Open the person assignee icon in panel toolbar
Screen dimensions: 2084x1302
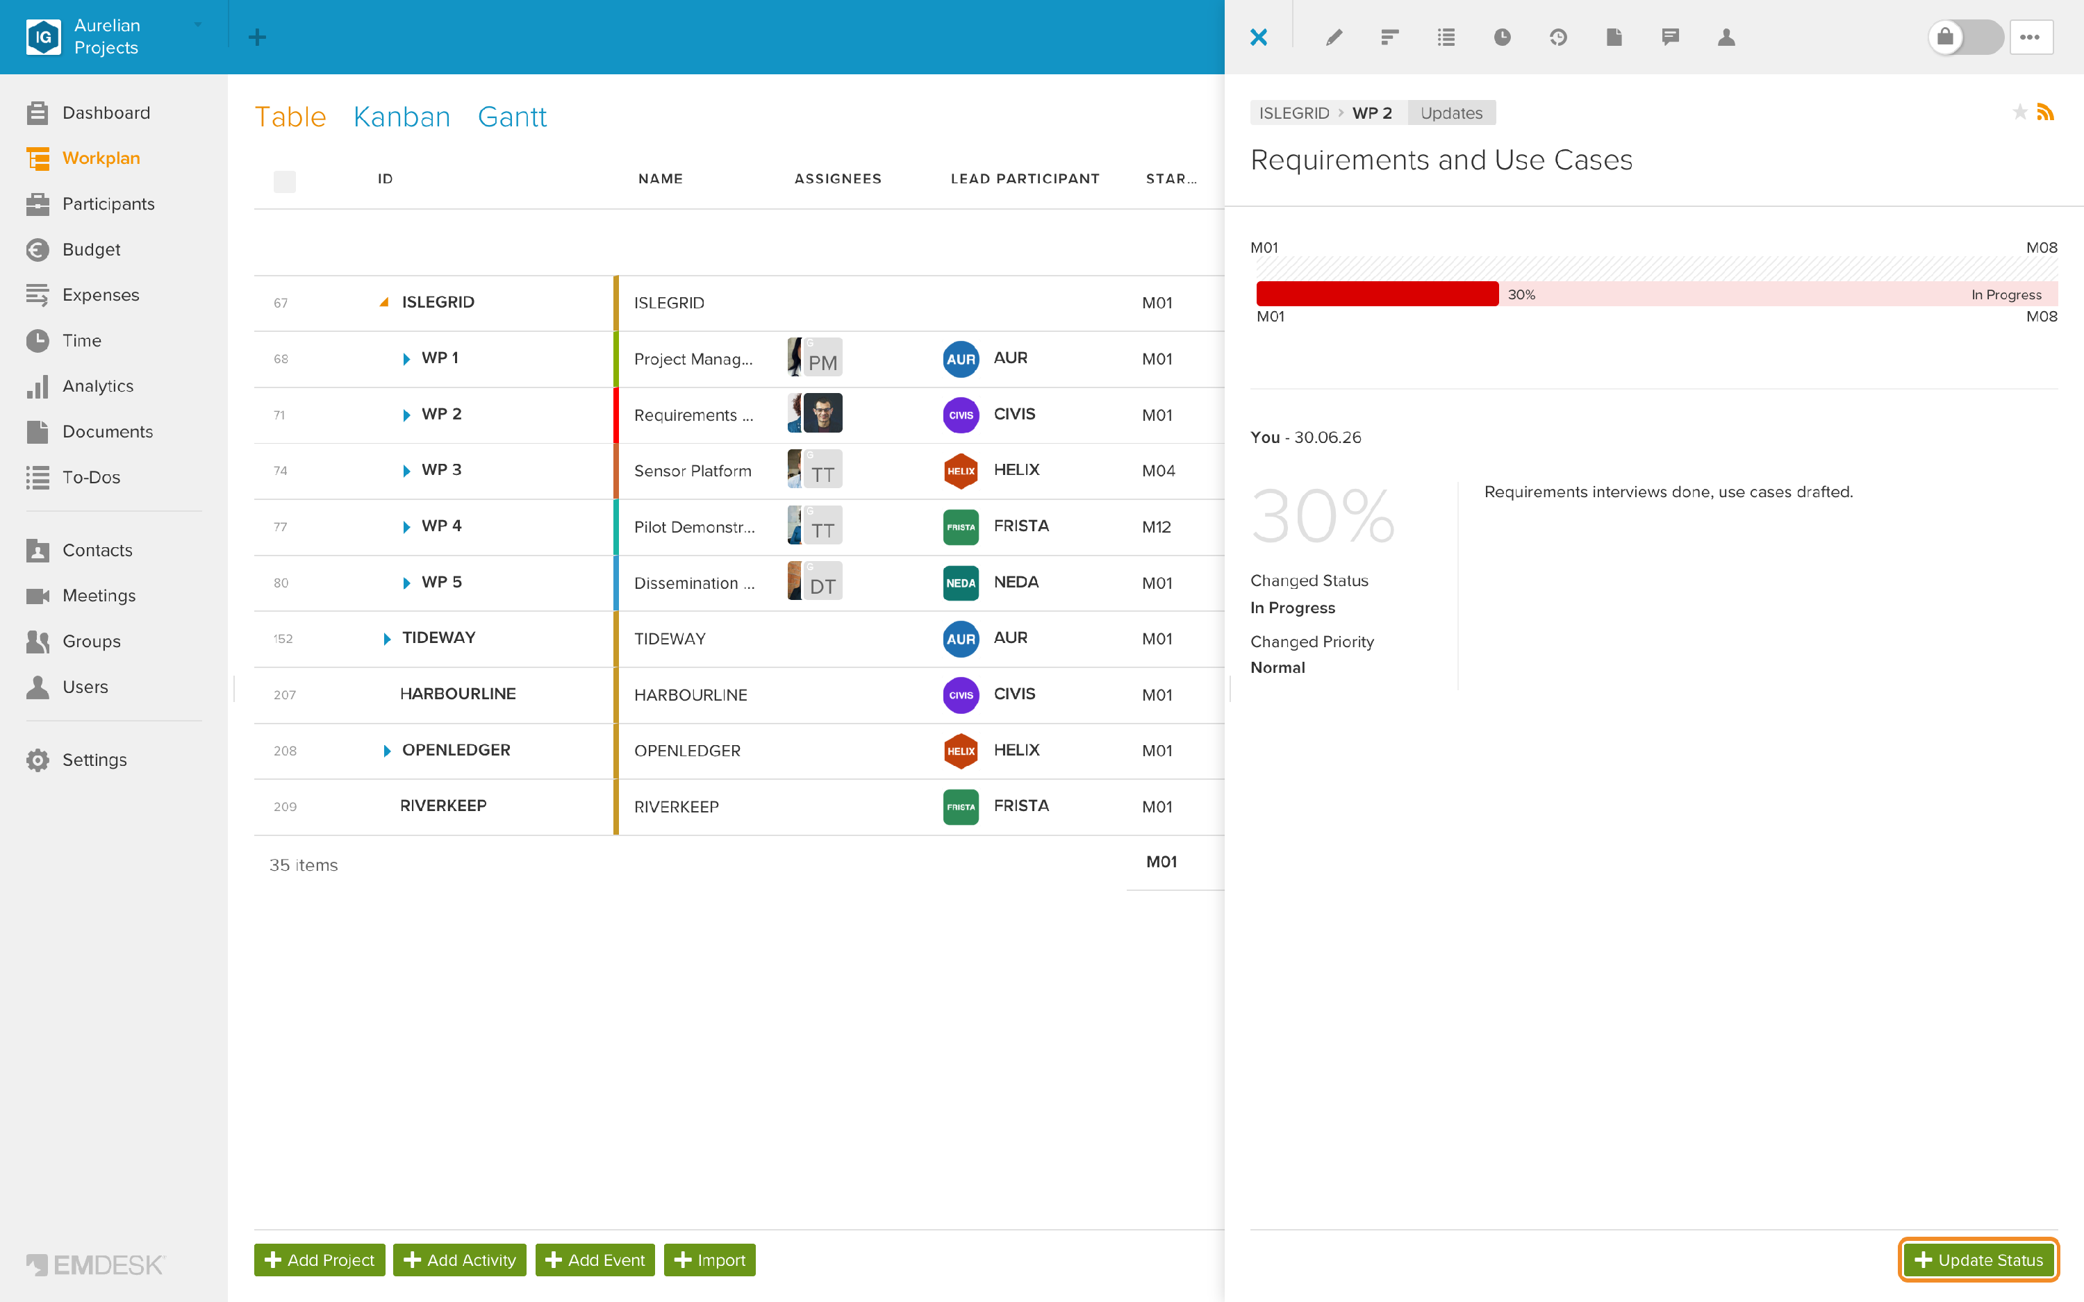[1726, 37]
